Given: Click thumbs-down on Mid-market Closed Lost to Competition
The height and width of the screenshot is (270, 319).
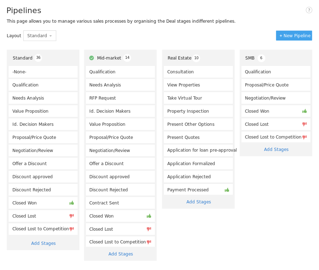Looking at the screenshot, I should pos(149,242).
